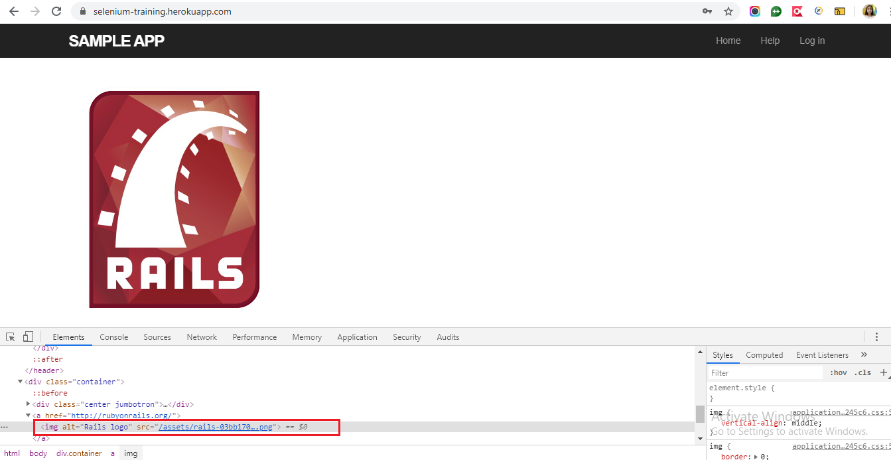The height and width of the screenshot is (460, 891).
Task: Open the /assets/rails png src link
Action: tap(216, 427)
